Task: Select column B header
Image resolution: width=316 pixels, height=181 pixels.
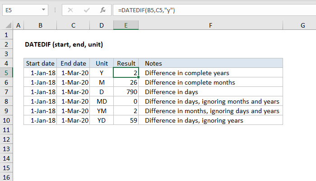Action: (40, 26)
